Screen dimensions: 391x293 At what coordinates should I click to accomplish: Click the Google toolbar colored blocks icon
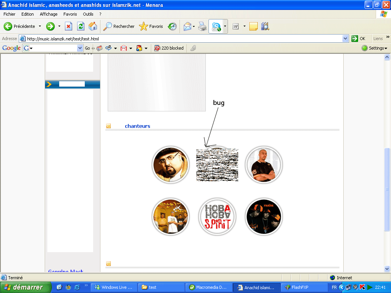(x=139, y=48)
